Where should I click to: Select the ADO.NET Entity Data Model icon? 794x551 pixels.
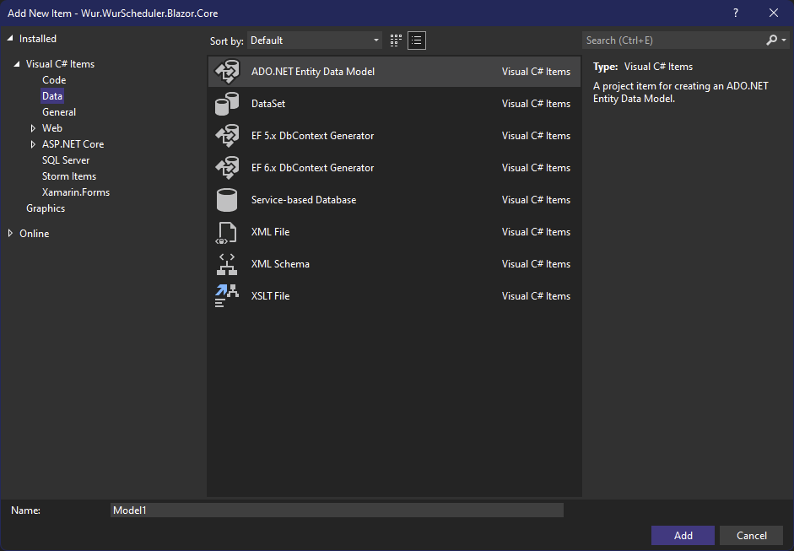227,72
